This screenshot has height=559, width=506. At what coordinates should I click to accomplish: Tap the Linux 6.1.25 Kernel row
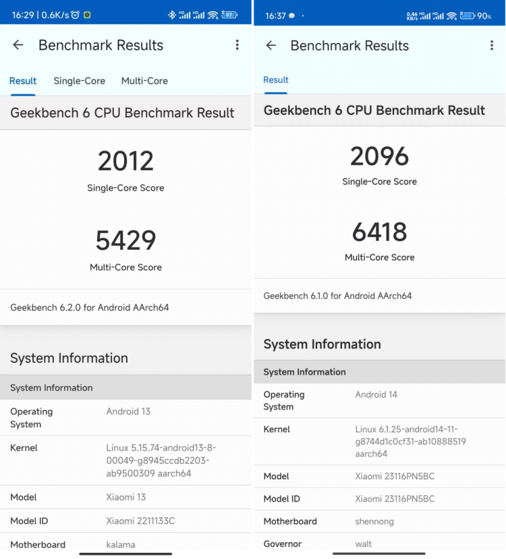(379, 442)
